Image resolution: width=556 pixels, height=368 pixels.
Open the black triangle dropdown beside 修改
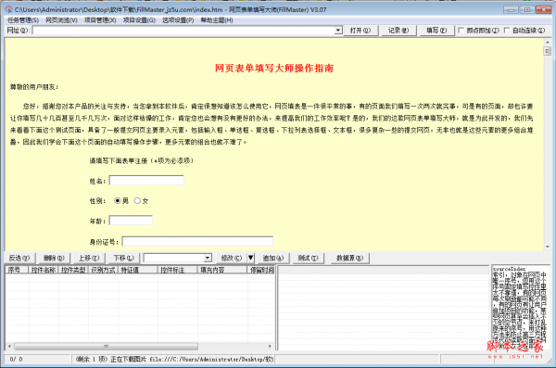coord(251,258)
